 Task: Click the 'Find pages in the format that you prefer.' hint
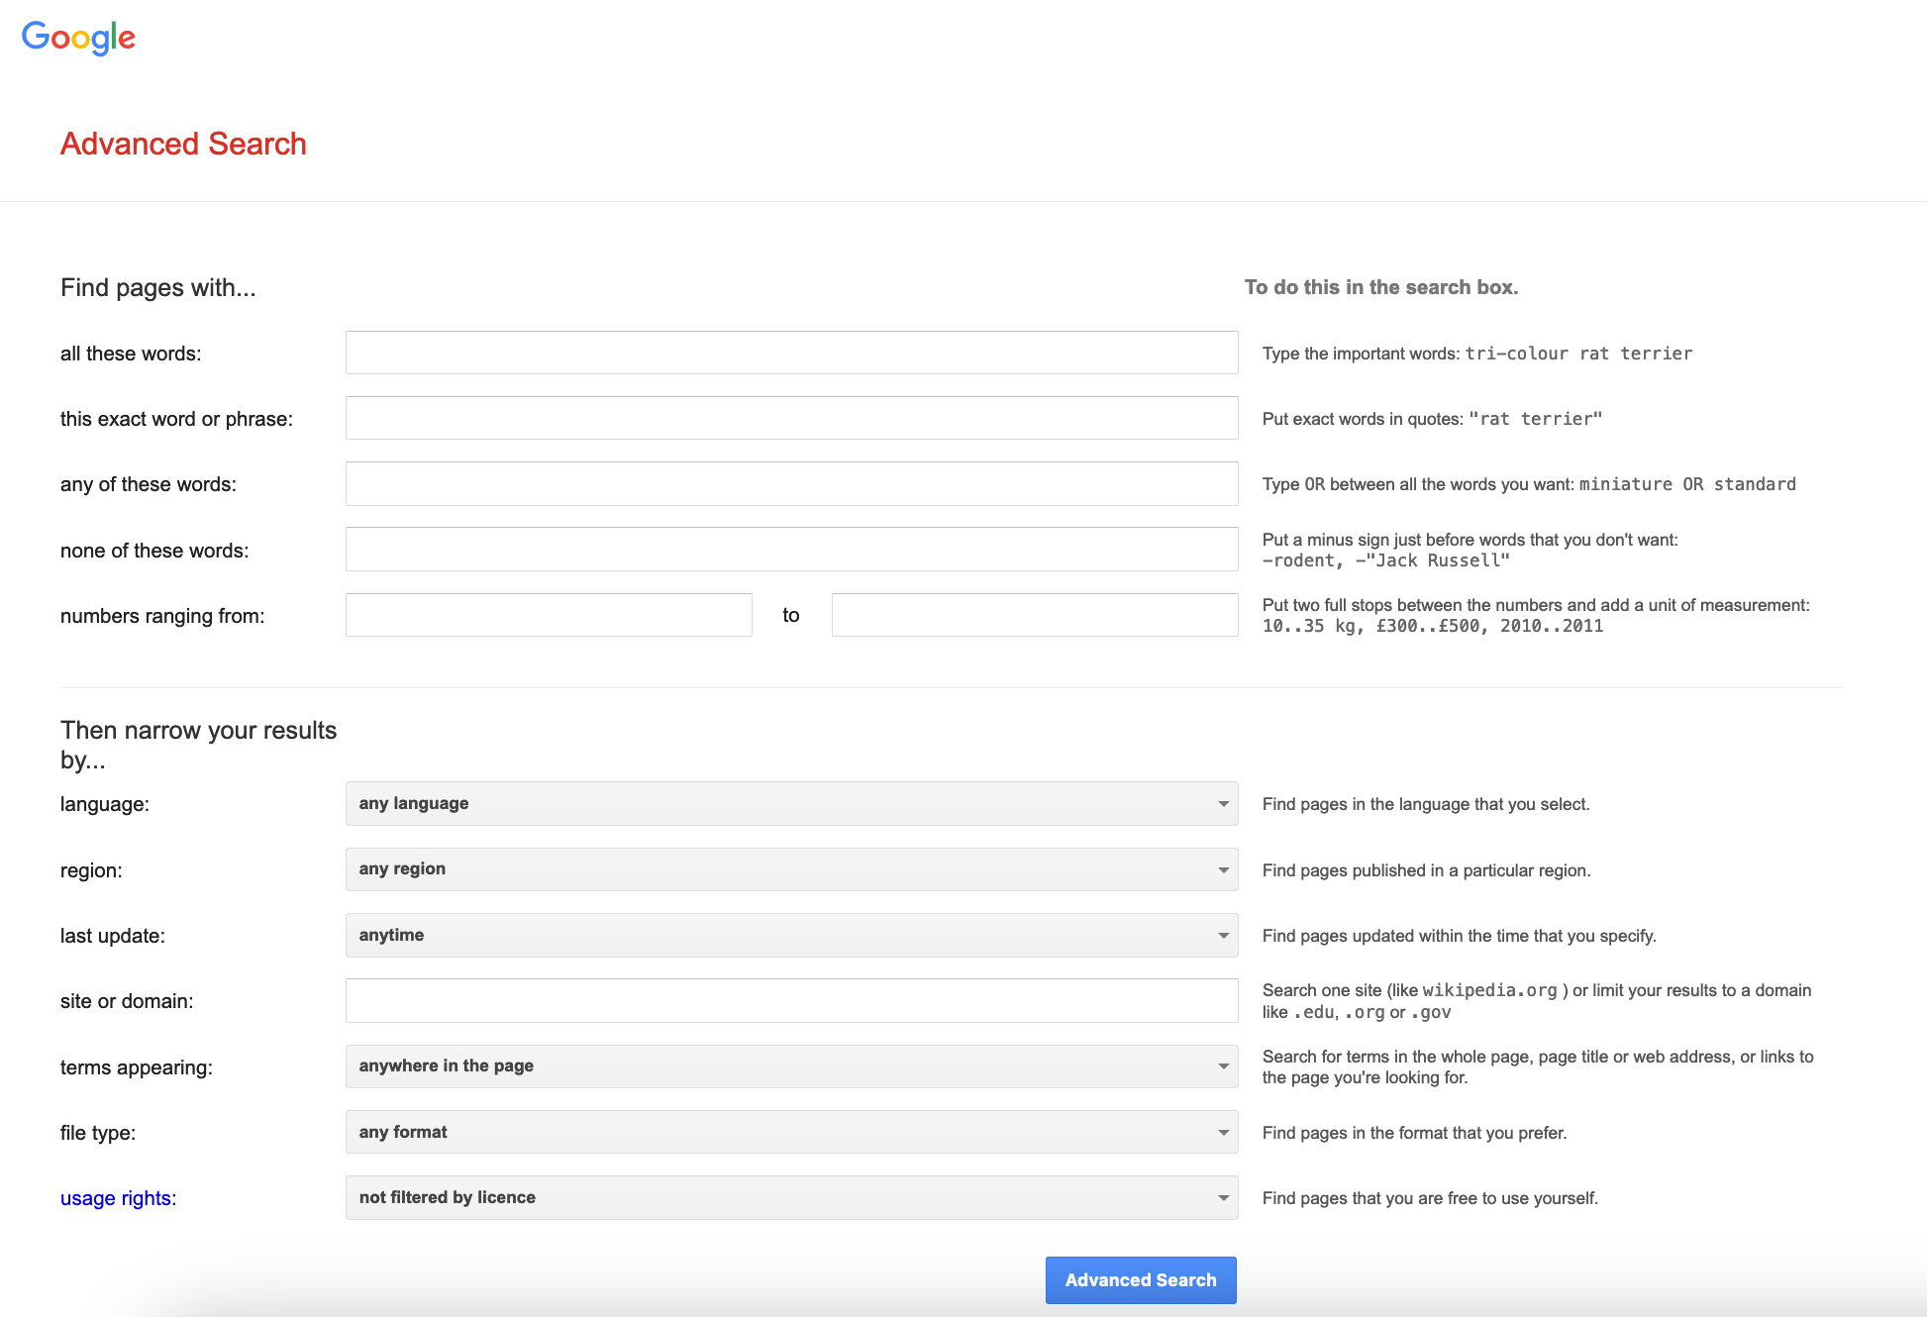click(1414, 1133)
